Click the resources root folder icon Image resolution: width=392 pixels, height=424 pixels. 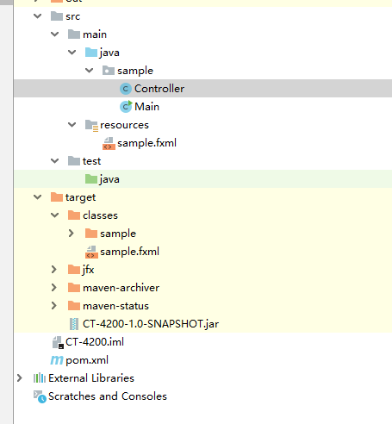[91, 125]
